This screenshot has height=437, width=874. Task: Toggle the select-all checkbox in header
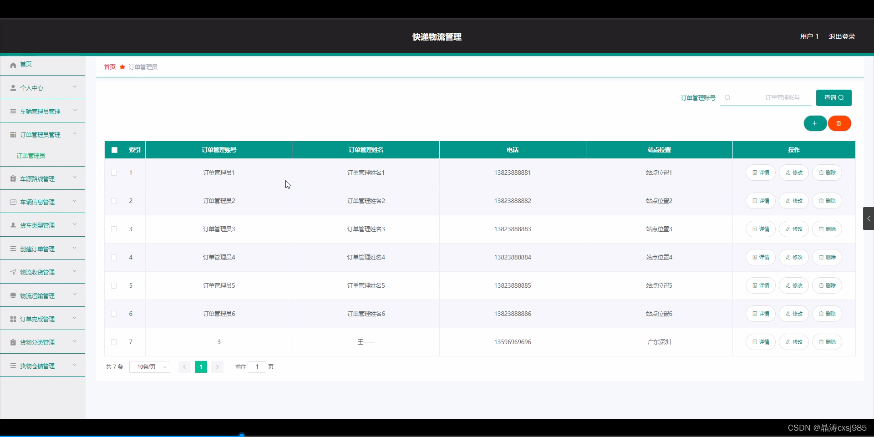(x=114, y=150)
